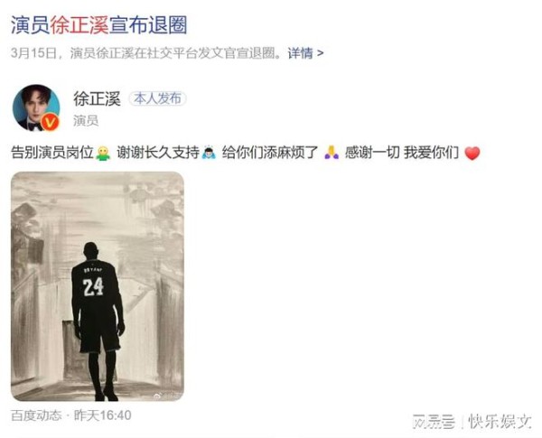
Task: Open the Bryant 24 jersey painting image
Action: 98,286
